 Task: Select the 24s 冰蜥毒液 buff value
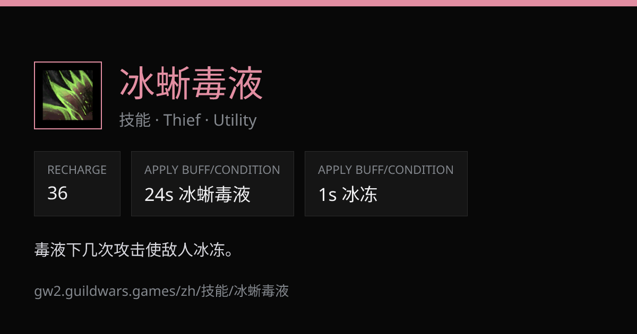pyautogui.click(x=197, y=195)
